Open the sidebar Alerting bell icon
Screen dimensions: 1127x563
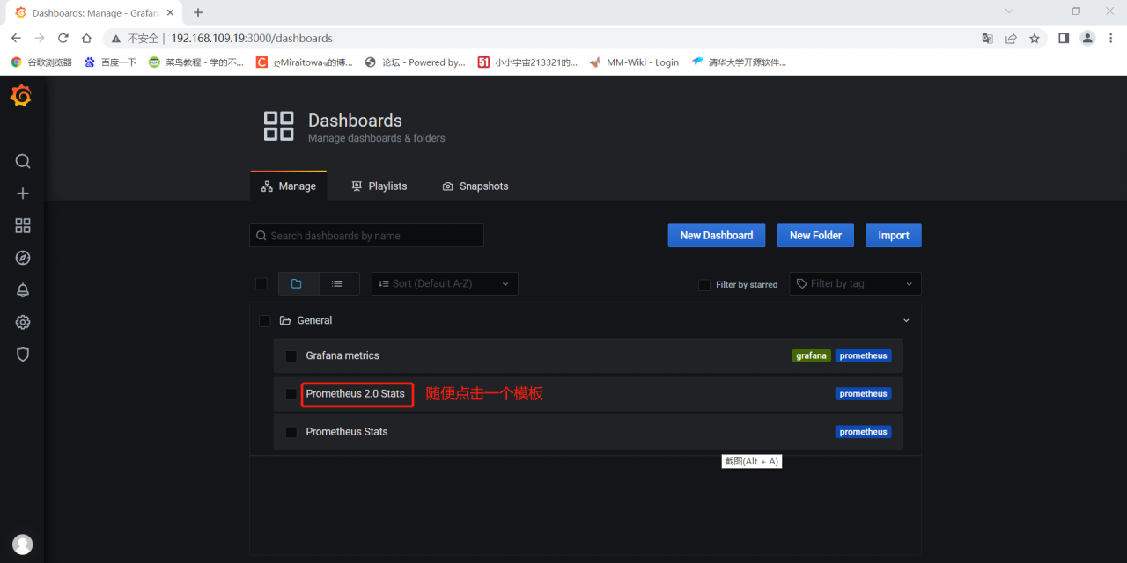(23, 290)
